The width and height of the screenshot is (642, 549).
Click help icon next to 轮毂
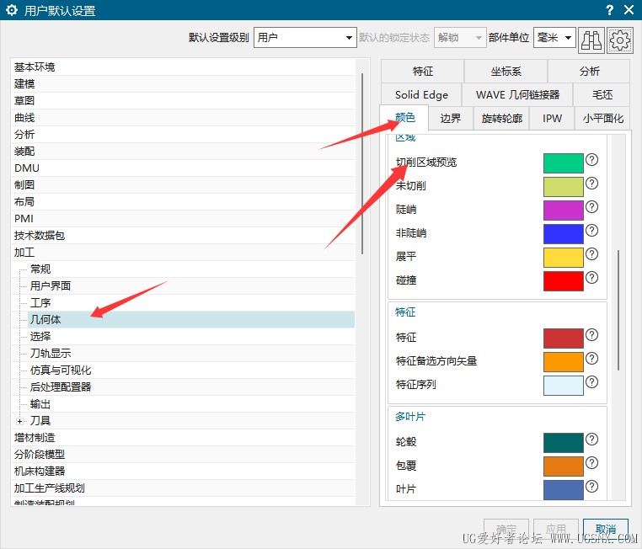(x=591, y=440)
